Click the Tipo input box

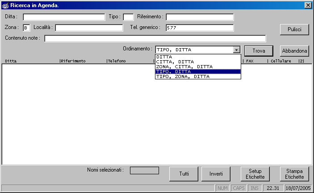(x=128, y=17)
